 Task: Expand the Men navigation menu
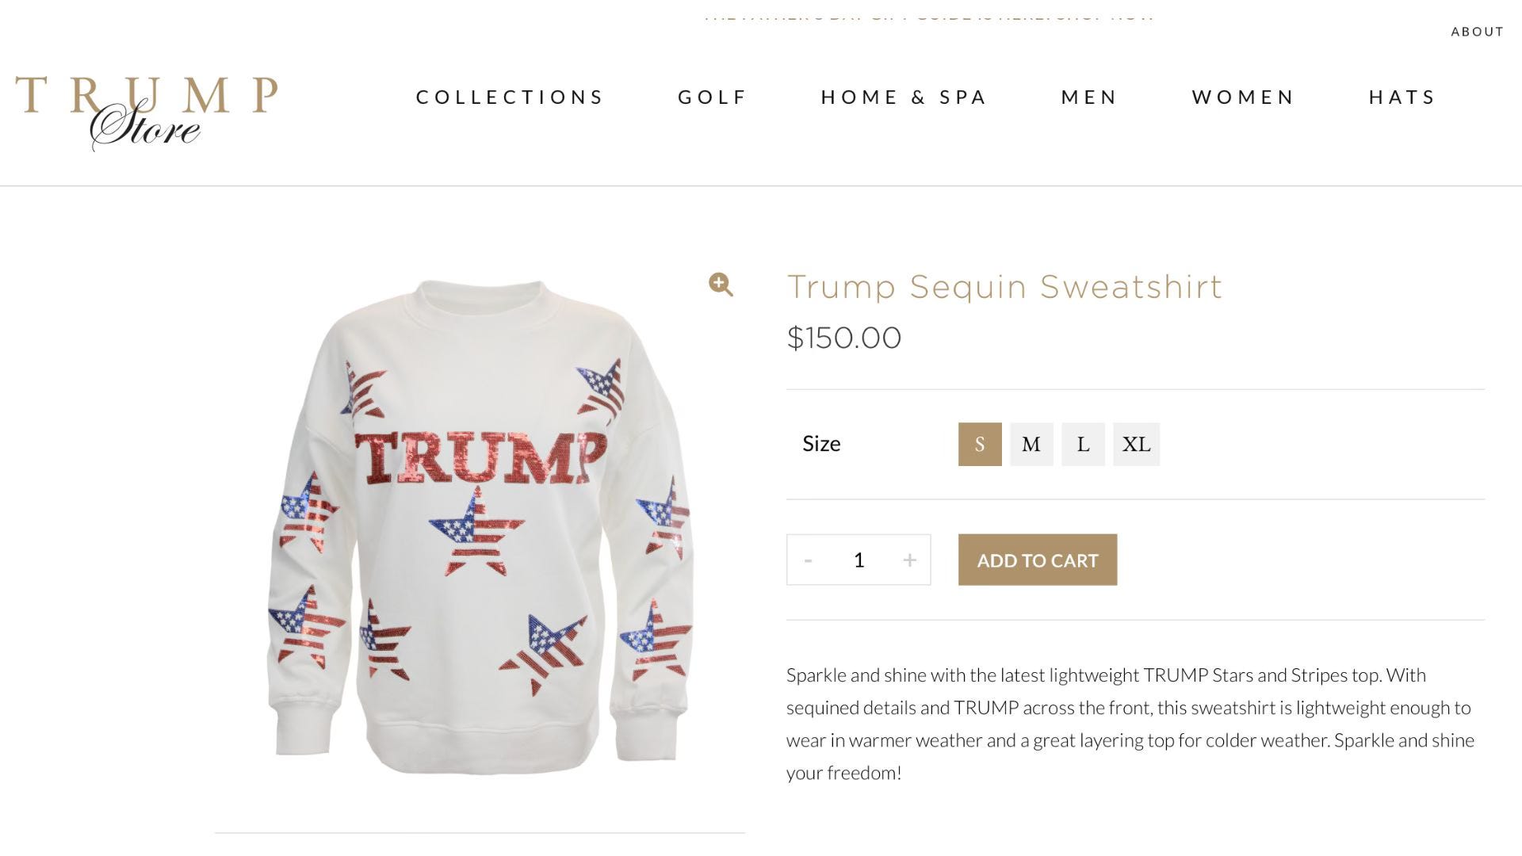1089,97
